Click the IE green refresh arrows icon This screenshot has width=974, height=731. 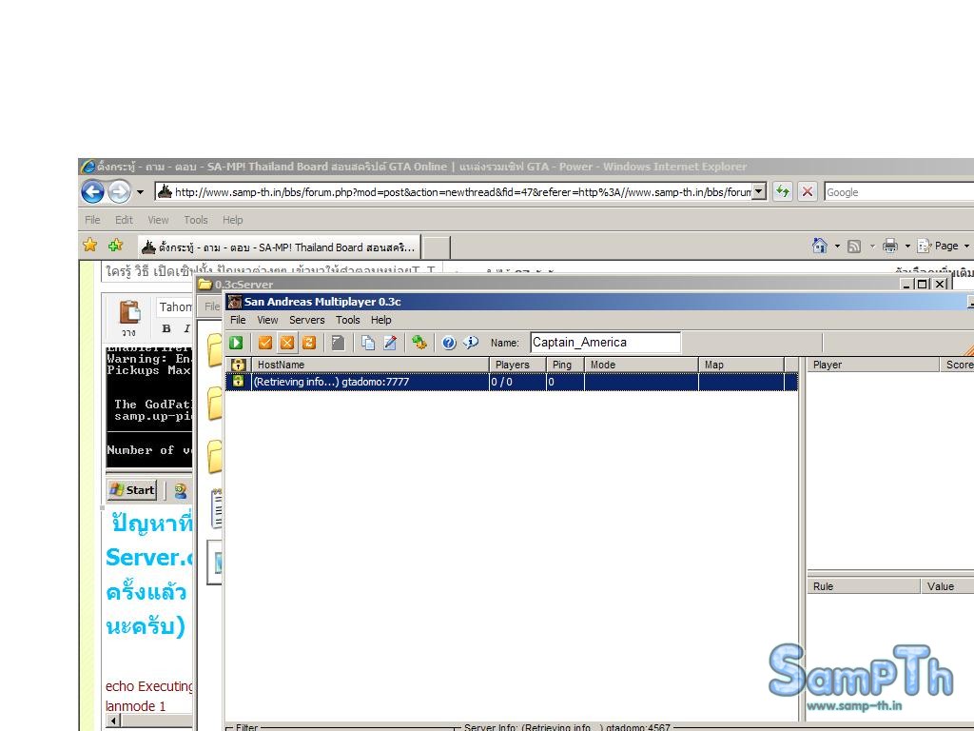coord(783,191)
